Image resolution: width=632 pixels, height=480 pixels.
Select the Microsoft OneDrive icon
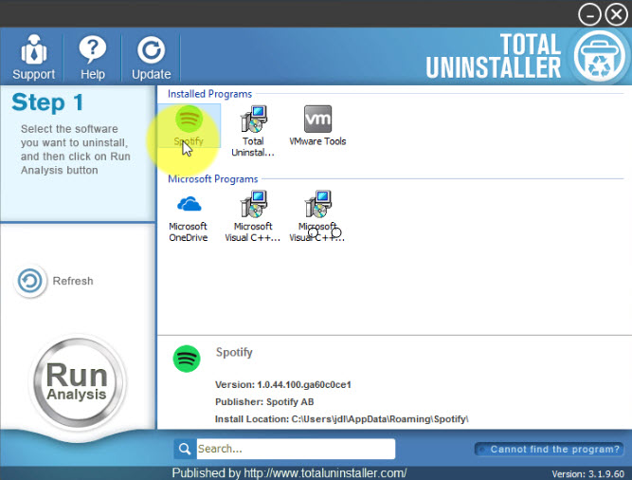(x=189, y=217)
